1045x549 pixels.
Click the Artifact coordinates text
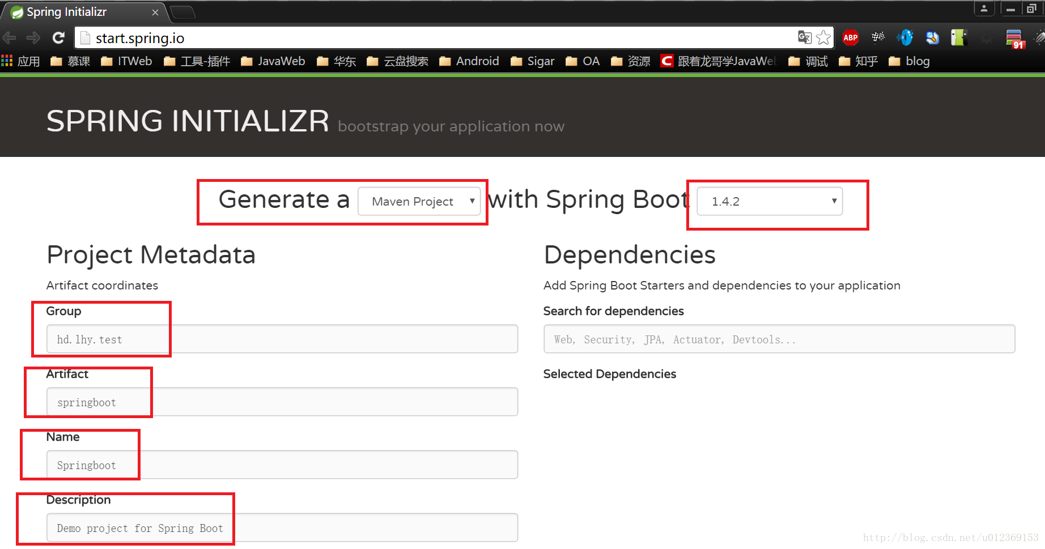(x=102, y=286)
